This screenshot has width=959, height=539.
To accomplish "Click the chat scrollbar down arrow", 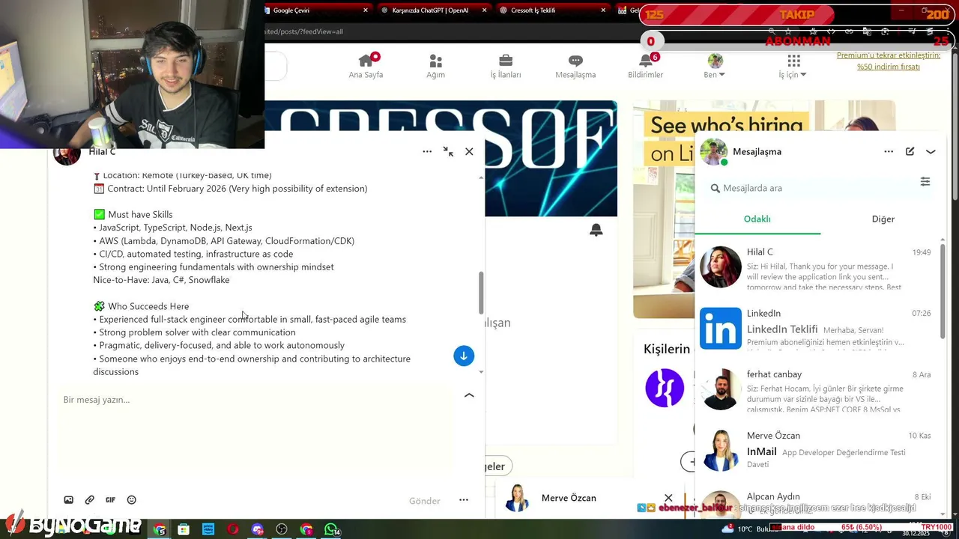I will (481, 372).
